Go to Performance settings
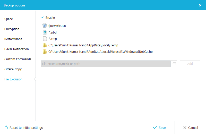 pyautogui.click(x=13, y=39)
